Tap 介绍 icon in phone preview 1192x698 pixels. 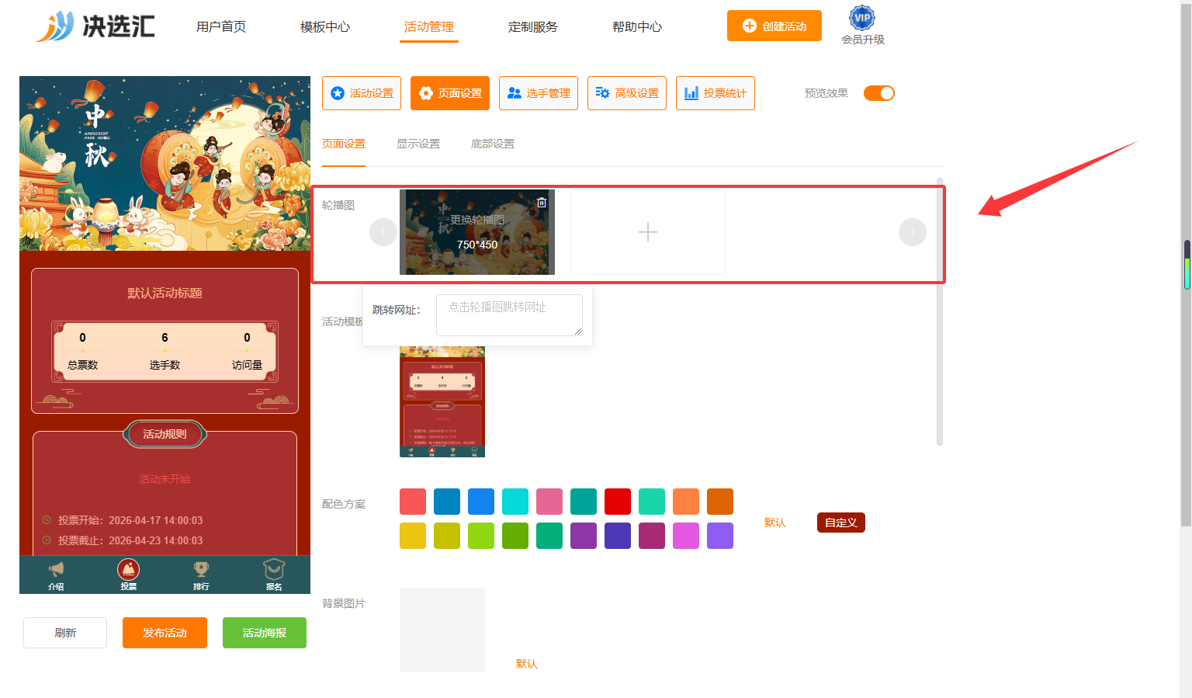pyautogui.click(x=56, y=575)
